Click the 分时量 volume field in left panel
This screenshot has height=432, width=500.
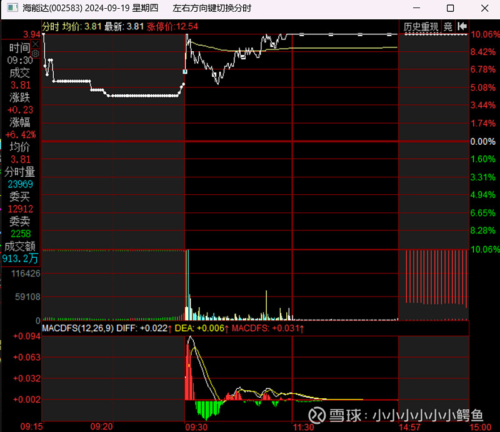point(20,172)
